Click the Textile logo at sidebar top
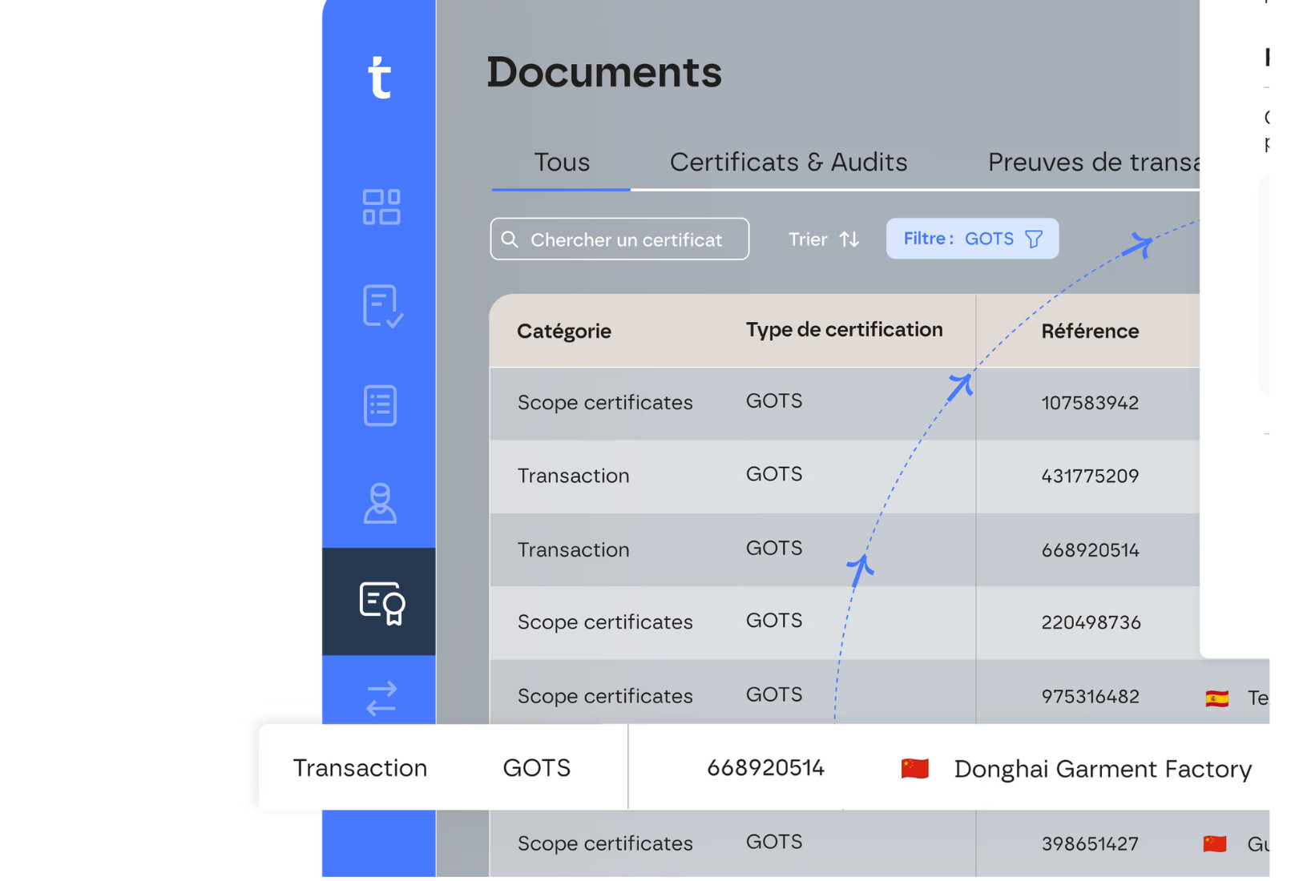This screenshot has height=881, width=1295. [381, 76]
